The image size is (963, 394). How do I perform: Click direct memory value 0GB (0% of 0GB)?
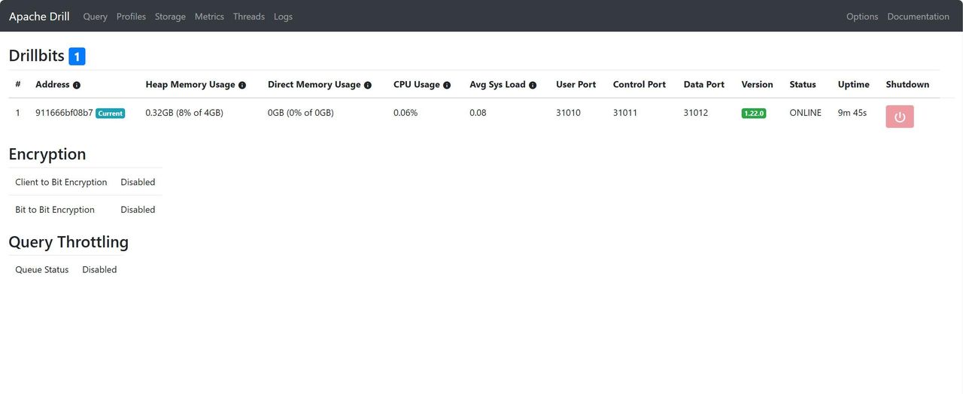click(301, 113)
